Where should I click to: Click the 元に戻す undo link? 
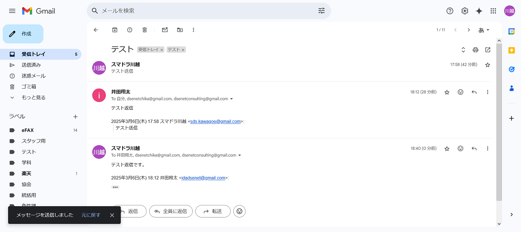click(91, 215)
